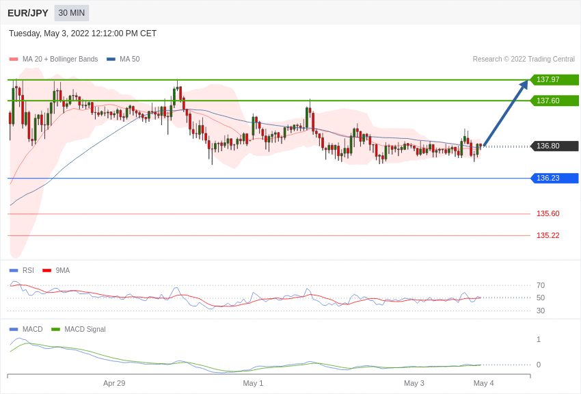The width and height of the screenshot is (581, 394).
Task: Click the 135.60 support level value
Action: tap(548, 213)
